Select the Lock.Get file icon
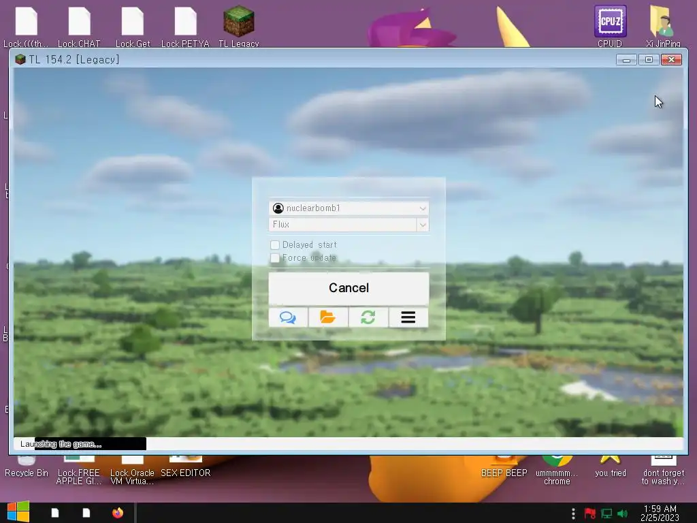The height and width of the screenshot is (523, 697). coord(133,26)
